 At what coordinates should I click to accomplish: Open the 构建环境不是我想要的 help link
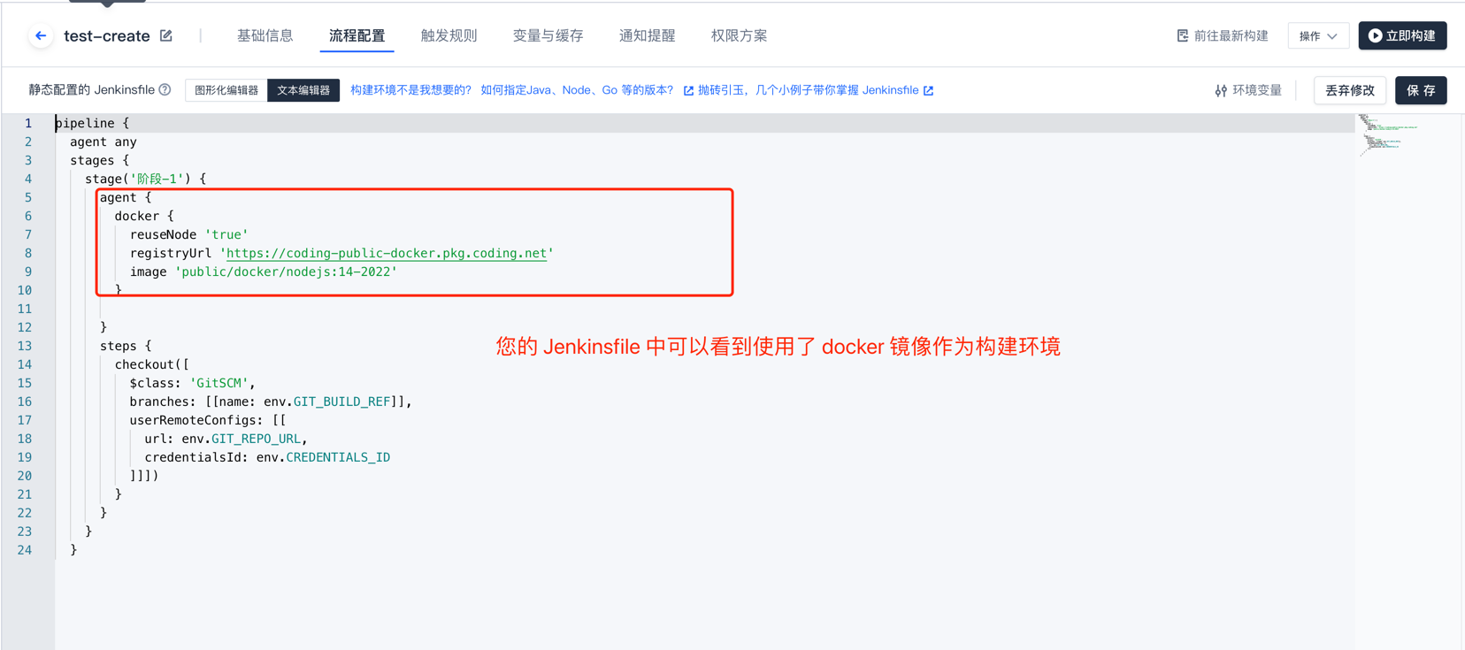410,90
